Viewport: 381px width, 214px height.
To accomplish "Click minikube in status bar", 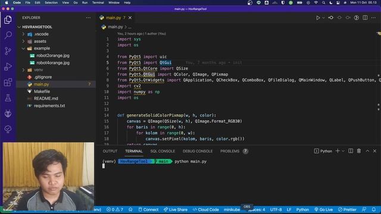I will (x=232, y=209).
